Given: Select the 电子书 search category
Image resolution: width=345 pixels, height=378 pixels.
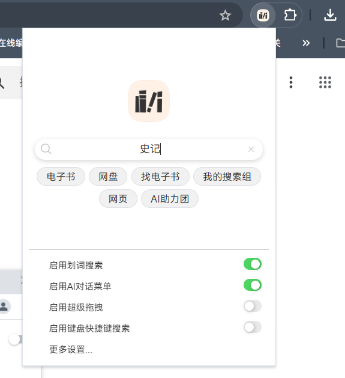Looking at the screenshot, I should click(61, 177).
